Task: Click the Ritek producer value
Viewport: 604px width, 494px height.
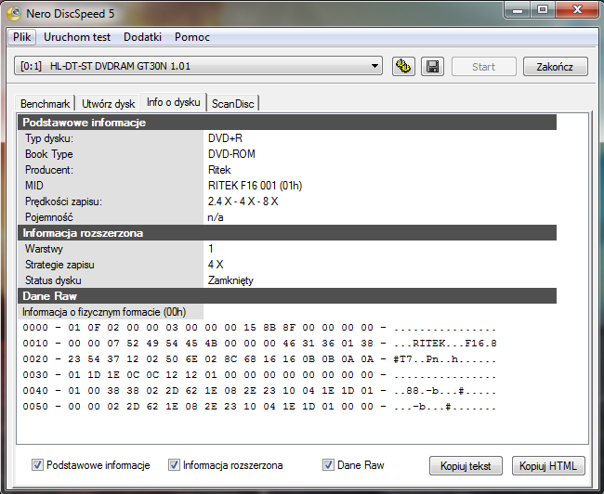Action: tap(219, 170)
